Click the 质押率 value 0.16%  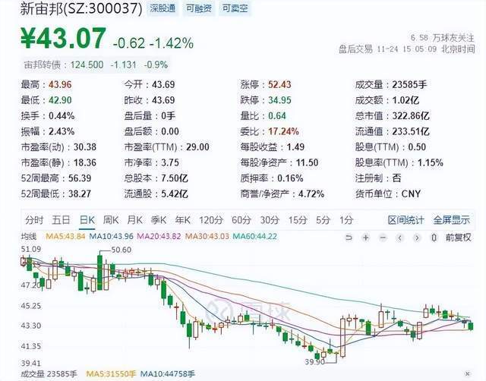[290, 178]
